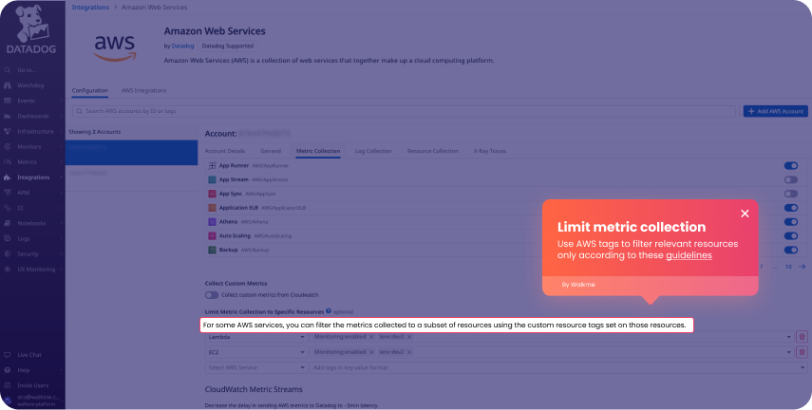Toggle App Runner metric collection

[x=790, y=165]
